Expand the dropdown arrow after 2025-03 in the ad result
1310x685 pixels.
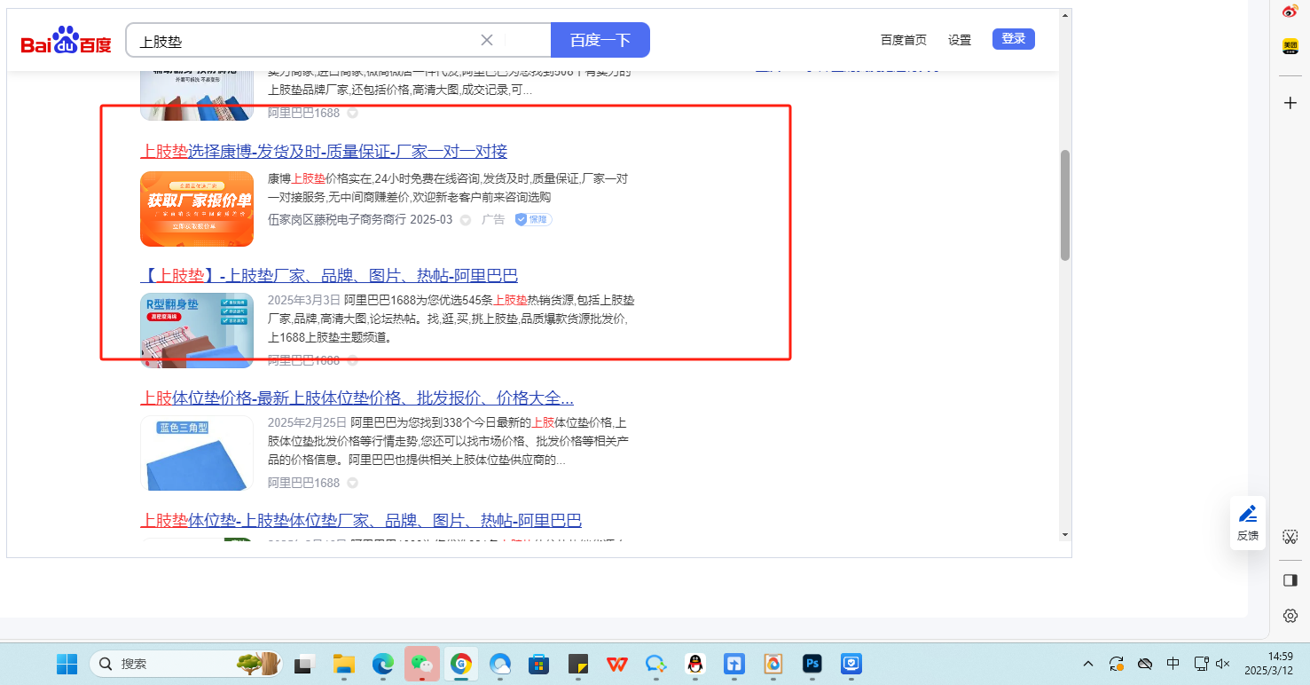coord(466,220)
